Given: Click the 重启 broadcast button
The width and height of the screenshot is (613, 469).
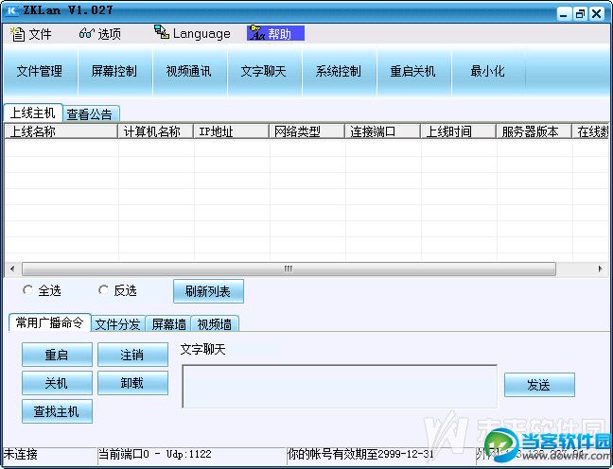Looking at the screenshot, I should pos(57,355).
